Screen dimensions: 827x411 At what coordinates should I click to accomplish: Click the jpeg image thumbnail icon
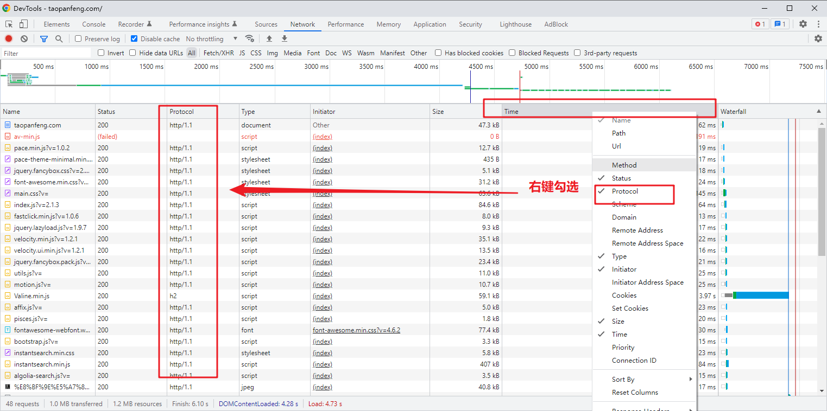[x=8, y=387]
